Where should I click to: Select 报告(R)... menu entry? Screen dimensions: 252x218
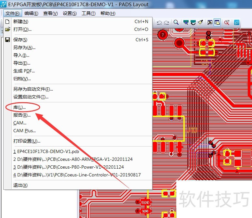[78, 115]
